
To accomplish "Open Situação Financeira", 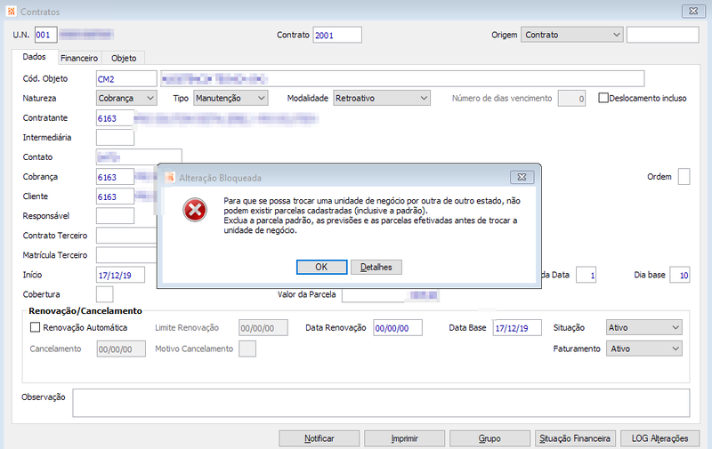I will pos(575,438).
